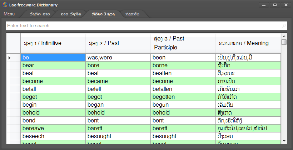
Task: Maximize the dictionary window
Action: 275,5
